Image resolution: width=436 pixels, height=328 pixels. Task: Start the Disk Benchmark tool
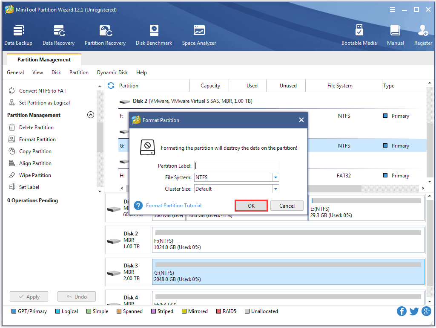tap(154, 35)
